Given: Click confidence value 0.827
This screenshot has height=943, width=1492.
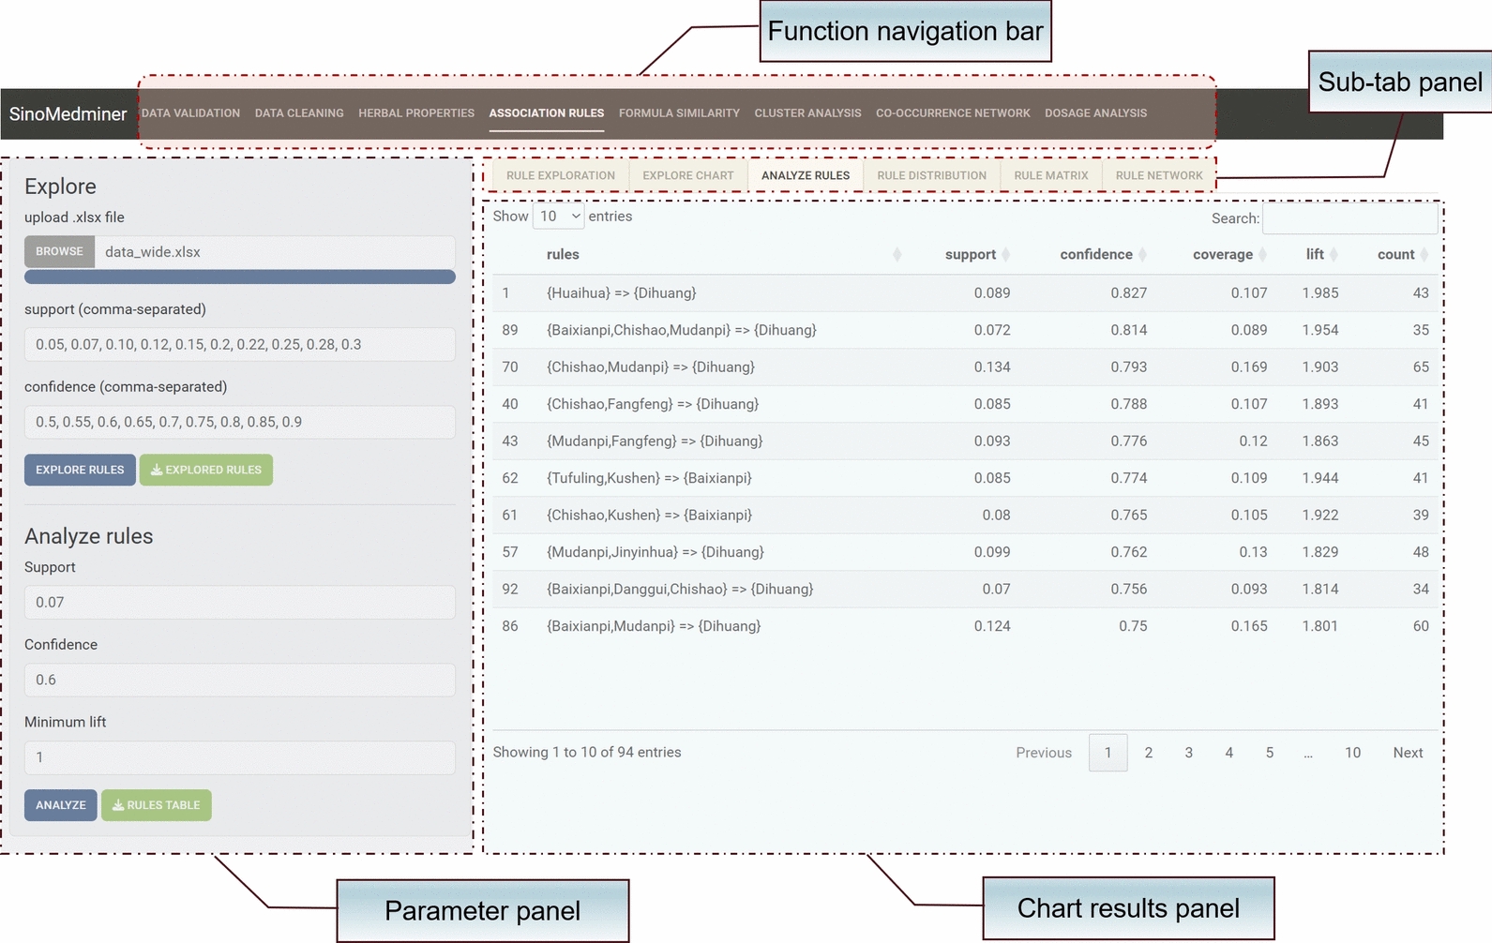Looking at the screenshot, I should click(1128, 293).
